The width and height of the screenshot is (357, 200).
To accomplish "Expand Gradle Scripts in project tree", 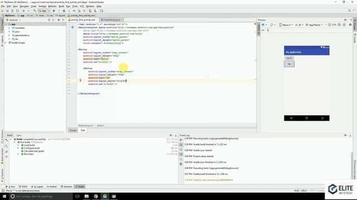I will [x=6, y=43].
